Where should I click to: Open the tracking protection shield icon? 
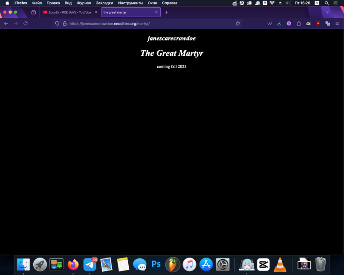[57, 23]
